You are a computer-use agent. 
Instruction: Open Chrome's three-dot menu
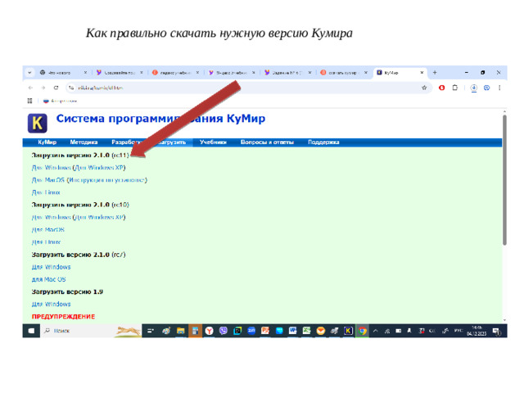point(499,88)
